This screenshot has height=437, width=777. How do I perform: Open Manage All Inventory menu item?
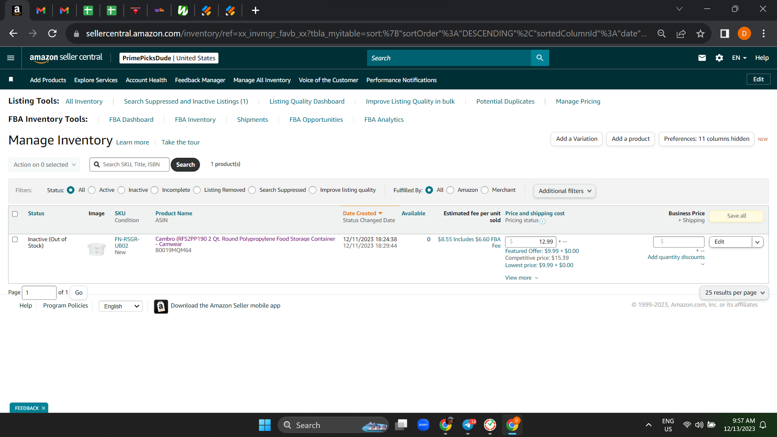pos(262,80)
